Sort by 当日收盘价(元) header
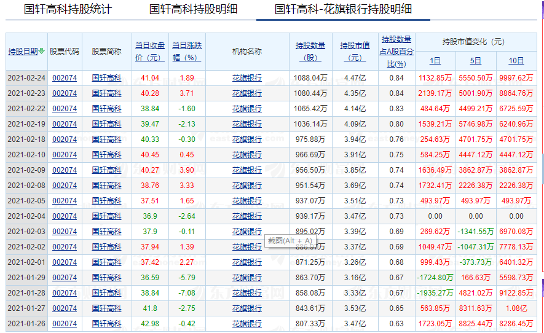 coord(150,52)
